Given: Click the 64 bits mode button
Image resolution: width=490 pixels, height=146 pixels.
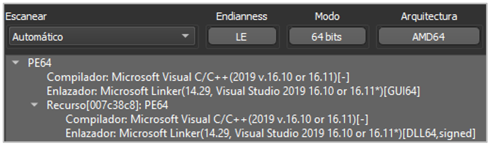Looking at the screenshot, I should (327, 37).
